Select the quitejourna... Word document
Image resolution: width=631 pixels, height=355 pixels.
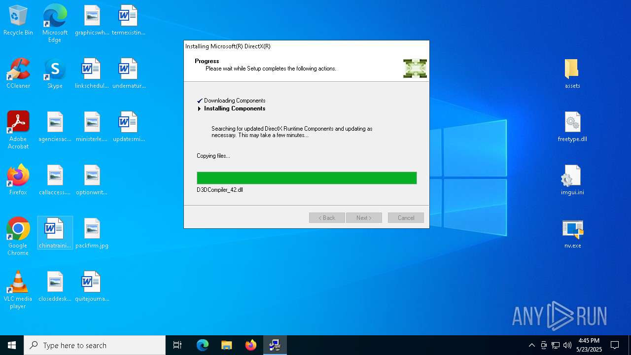pyautogui.click(x=92, y=287)
